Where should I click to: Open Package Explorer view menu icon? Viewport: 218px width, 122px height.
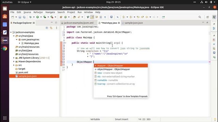57,28
